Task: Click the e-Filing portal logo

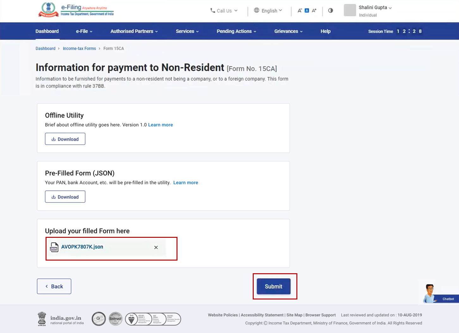Action: [x=76, y=10]
